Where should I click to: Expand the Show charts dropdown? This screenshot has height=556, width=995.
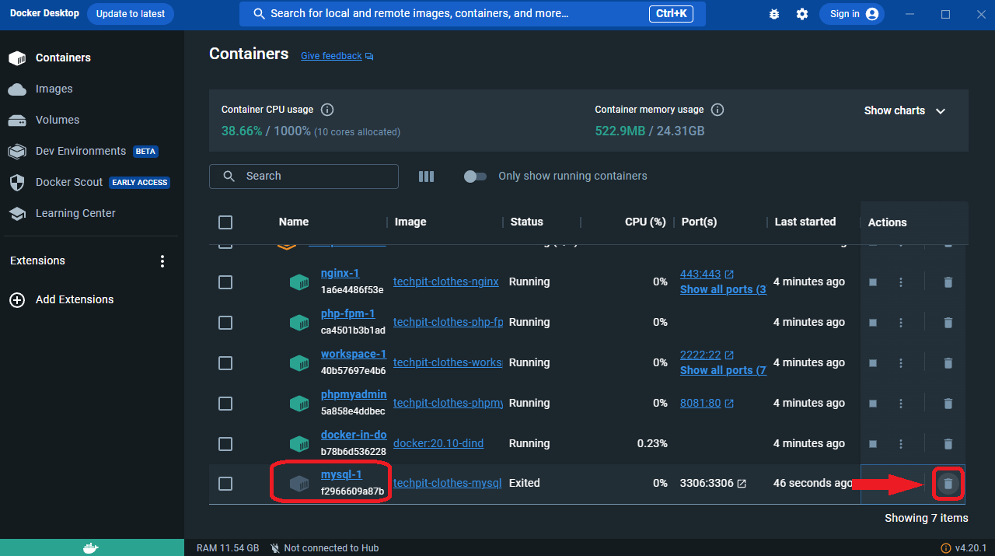(905, 111)
